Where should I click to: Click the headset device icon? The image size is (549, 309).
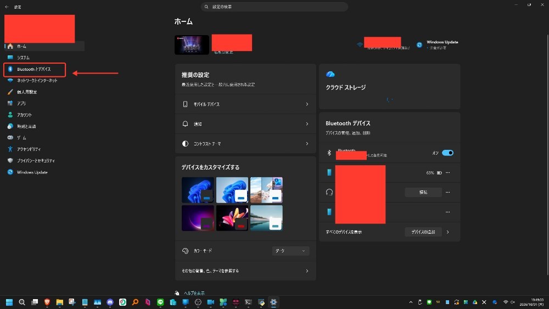(x=329, y=193)
